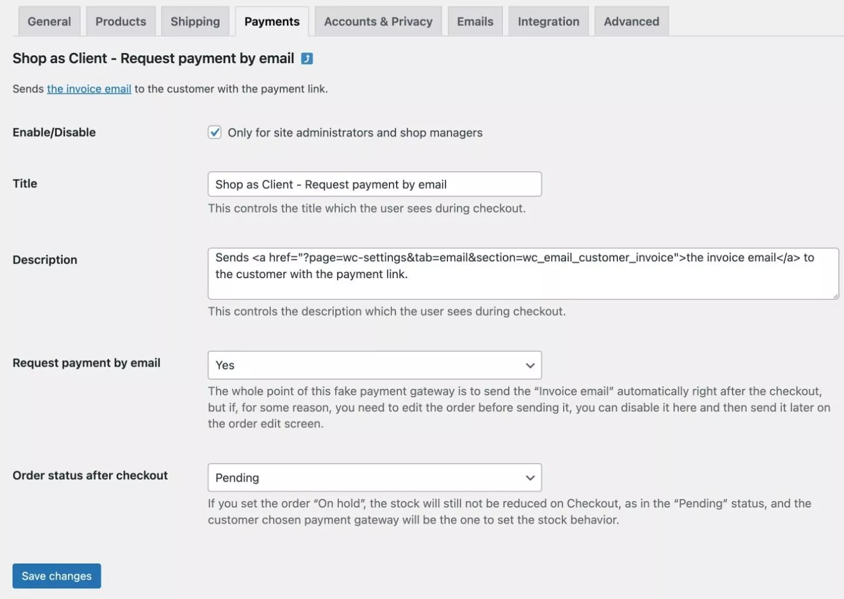Switch to the Emails tab
844x599 pixels.
pos(475,22)
